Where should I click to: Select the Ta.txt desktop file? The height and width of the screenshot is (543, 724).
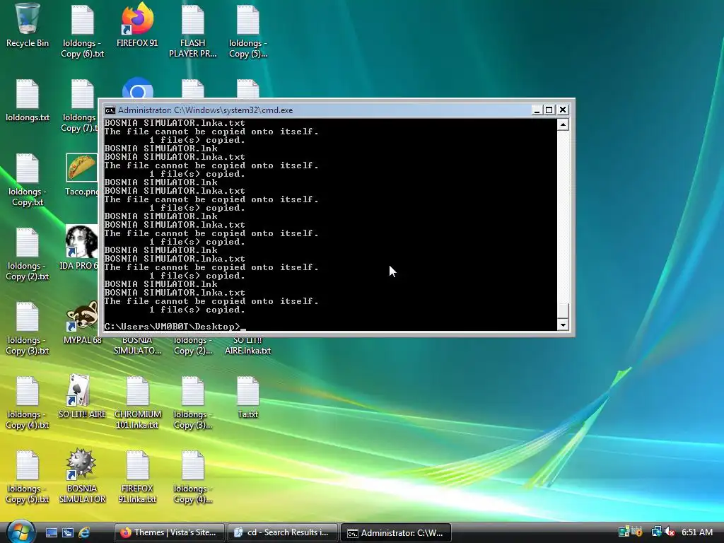248,397
